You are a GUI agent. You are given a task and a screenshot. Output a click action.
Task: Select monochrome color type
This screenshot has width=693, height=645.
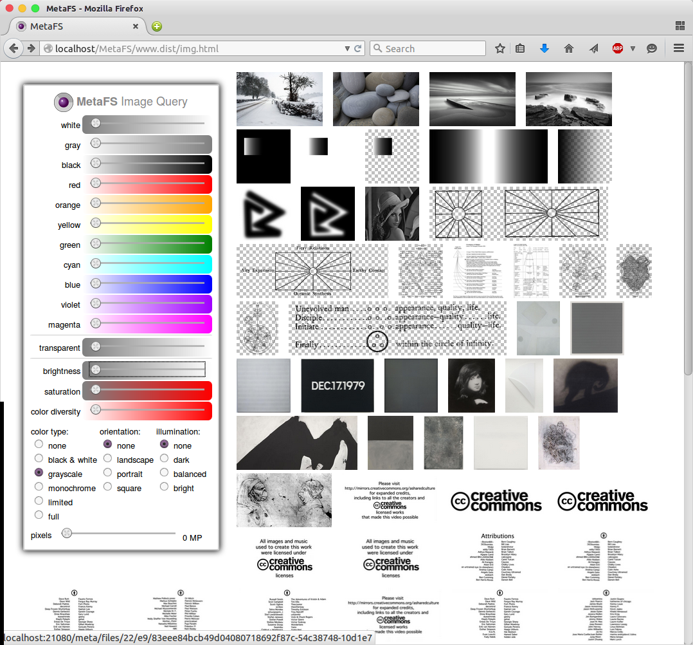coord(39,487)
